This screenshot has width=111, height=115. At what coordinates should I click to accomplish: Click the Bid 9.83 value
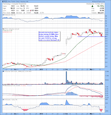pyautogui.click(x=23, y=11)
